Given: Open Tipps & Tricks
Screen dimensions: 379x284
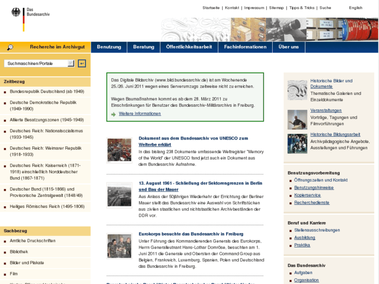Looking at the screenshot, I should pyautogui.click(x=302, y=8).
